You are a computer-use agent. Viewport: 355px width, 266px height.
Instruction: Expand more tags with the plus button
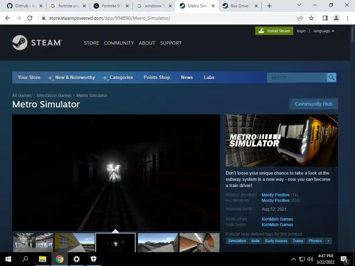[329, 241]
